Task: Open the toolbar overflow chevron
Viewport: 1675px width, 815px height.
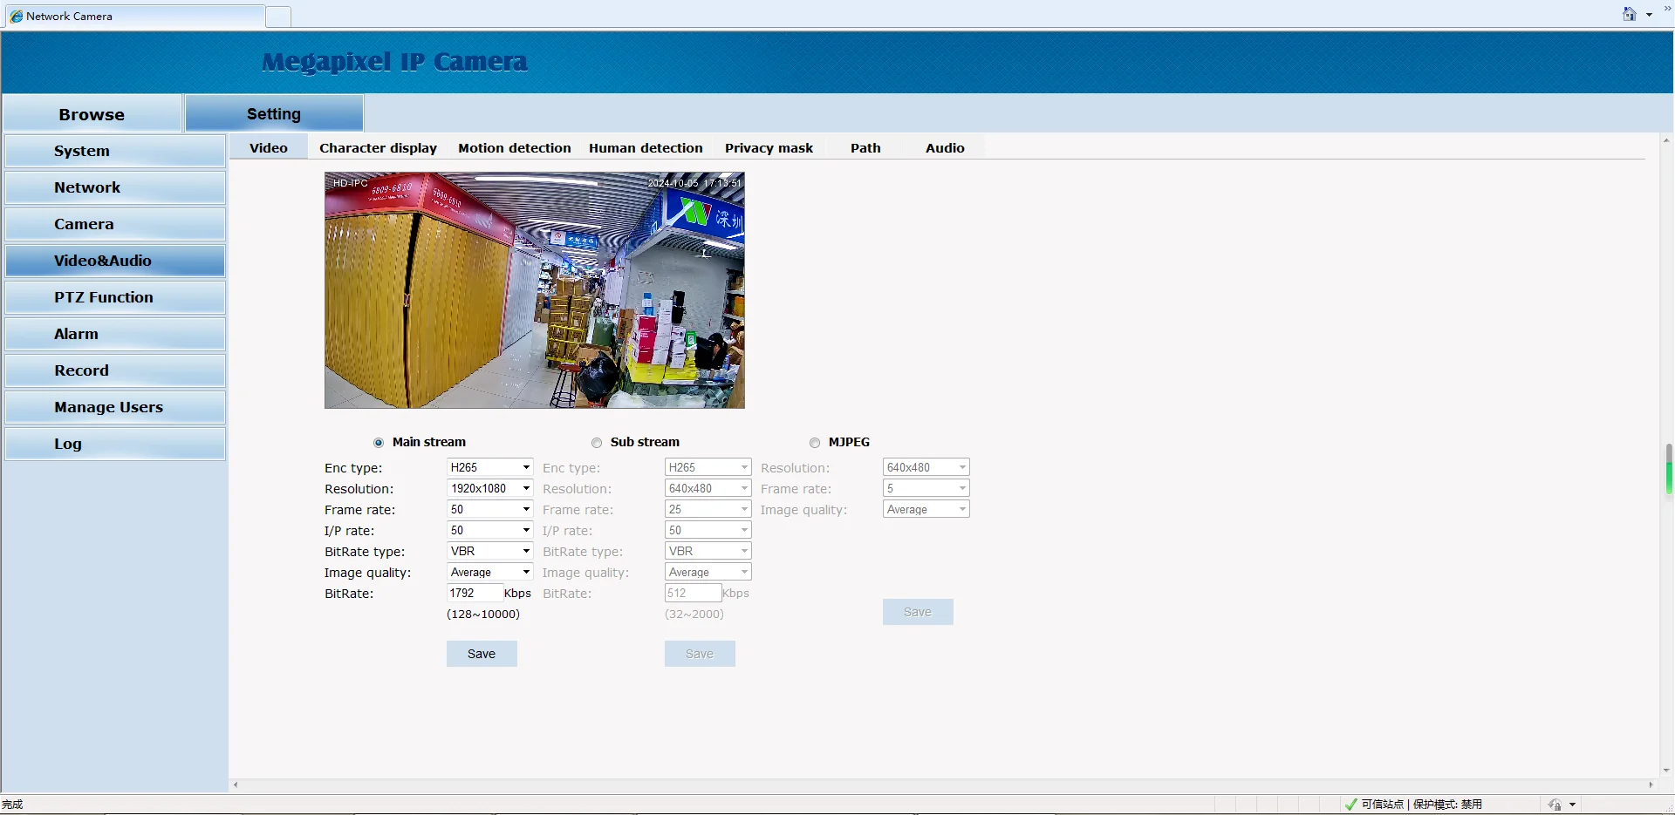Action: click(x=1667, y=8)
